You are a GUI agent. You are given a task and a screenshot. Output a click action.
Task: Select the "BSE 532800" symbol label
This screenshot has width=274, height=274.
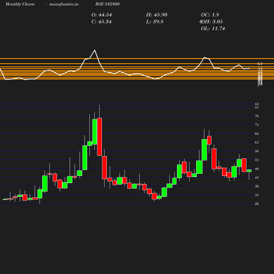tap(107, 4)
